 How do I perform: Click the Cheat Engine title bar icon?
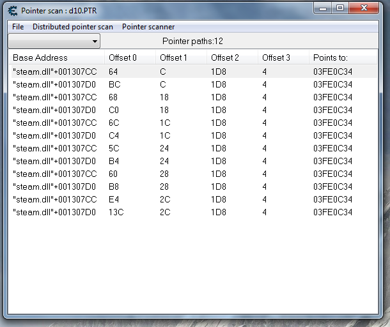tap(12, 10)
